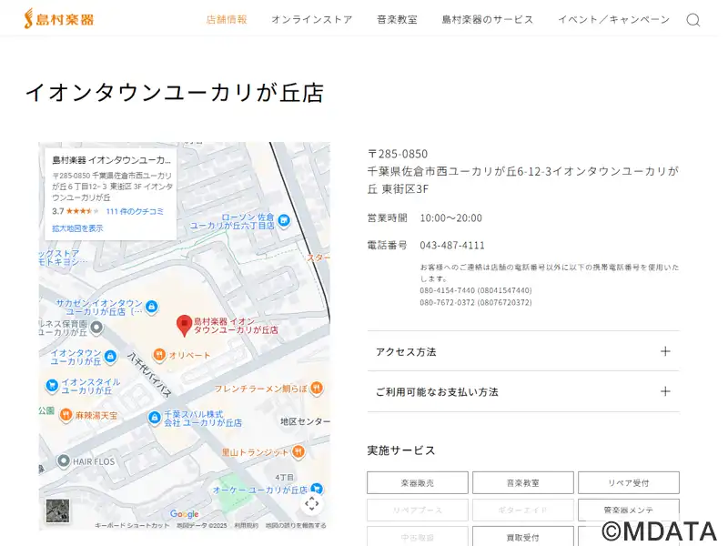Click the 実施サービス heading
Image resolution: width=728 pixels, height=546 pixels.
pos(401,450)
